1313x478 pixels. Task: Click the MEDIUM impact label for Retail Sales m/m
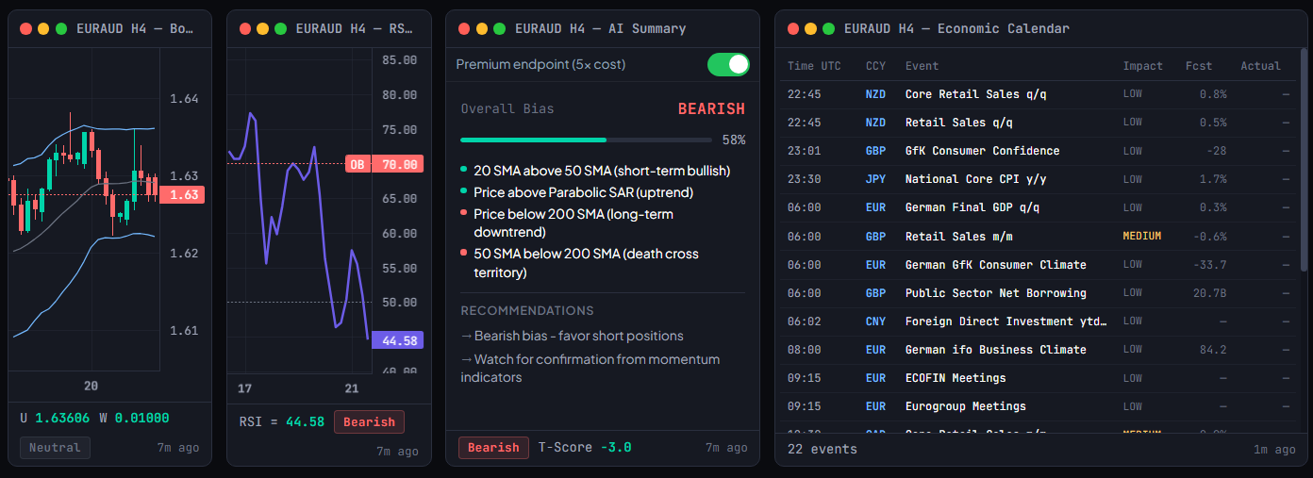tap(1142, 236)
